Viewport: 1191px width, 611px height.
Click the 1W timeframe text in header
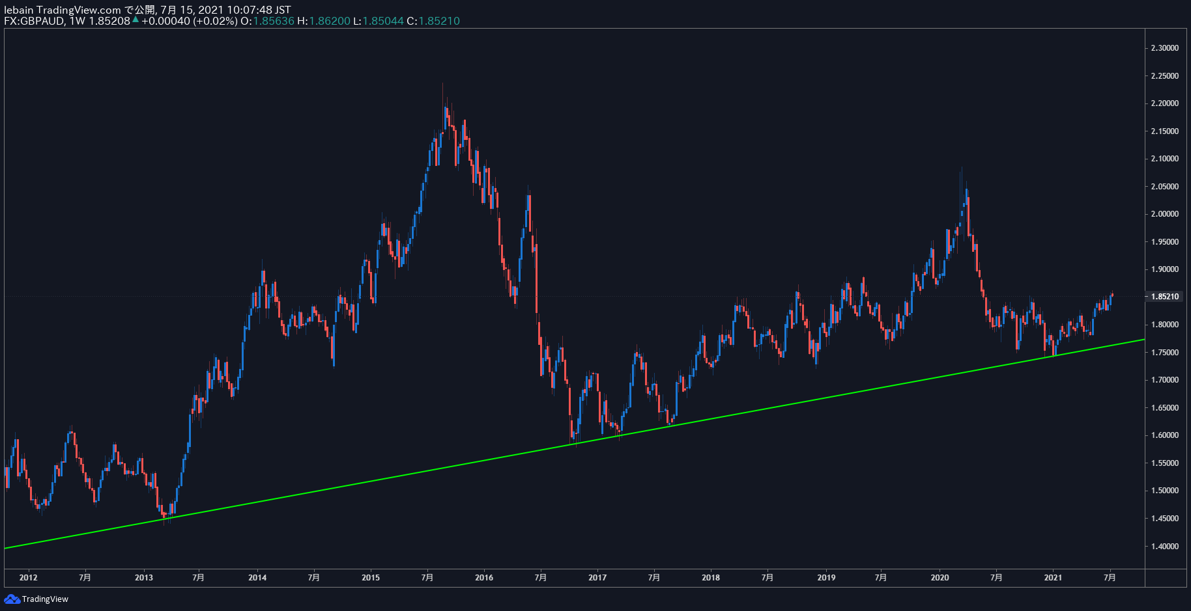[x=78, y=21]
